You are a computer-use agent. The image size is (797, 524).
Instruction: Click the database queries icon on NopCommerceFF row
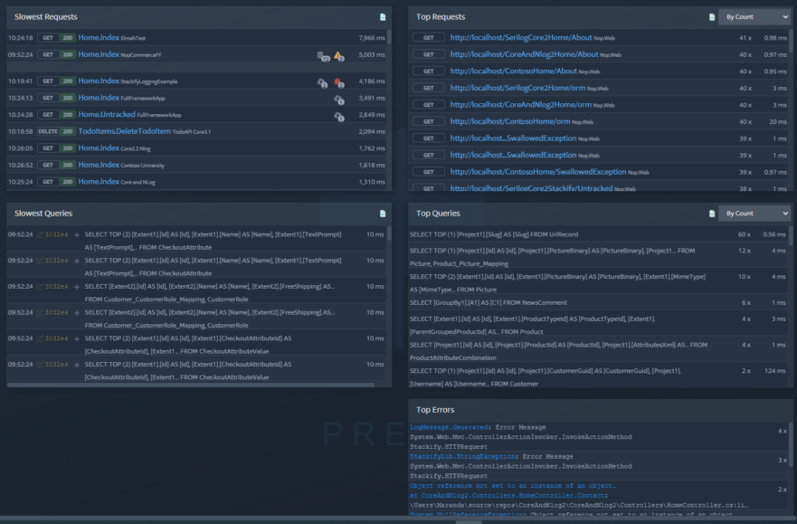coord(323,56)
